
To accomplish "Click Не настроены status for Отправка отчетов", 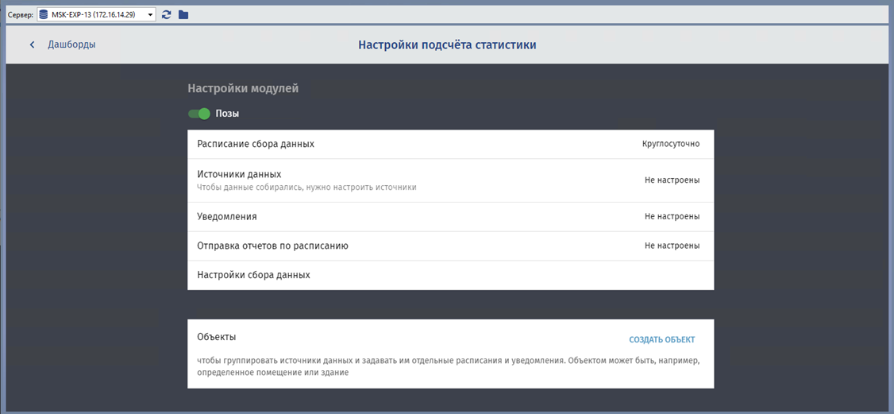I will coord(672,246).
